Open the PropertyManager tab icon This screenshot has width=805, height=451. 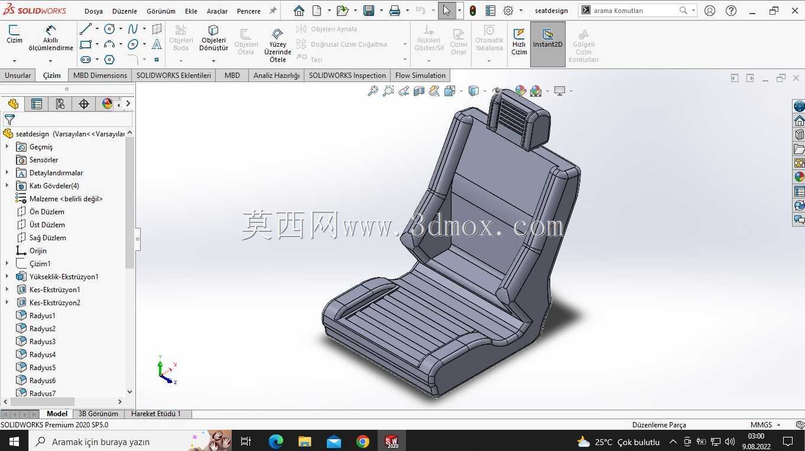pyautogui.click(x=37, y=104)
